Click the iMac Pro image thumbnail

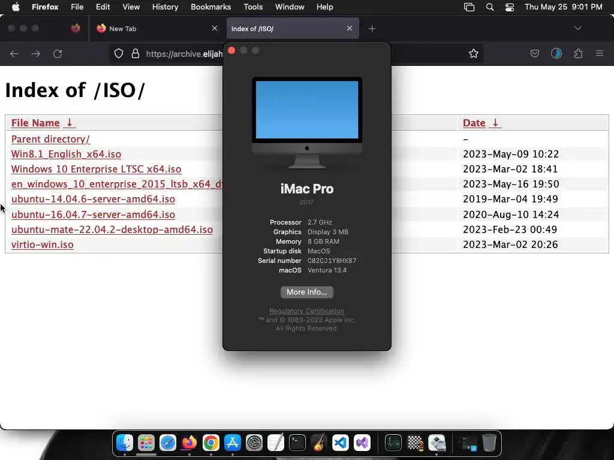pos(306,122)
